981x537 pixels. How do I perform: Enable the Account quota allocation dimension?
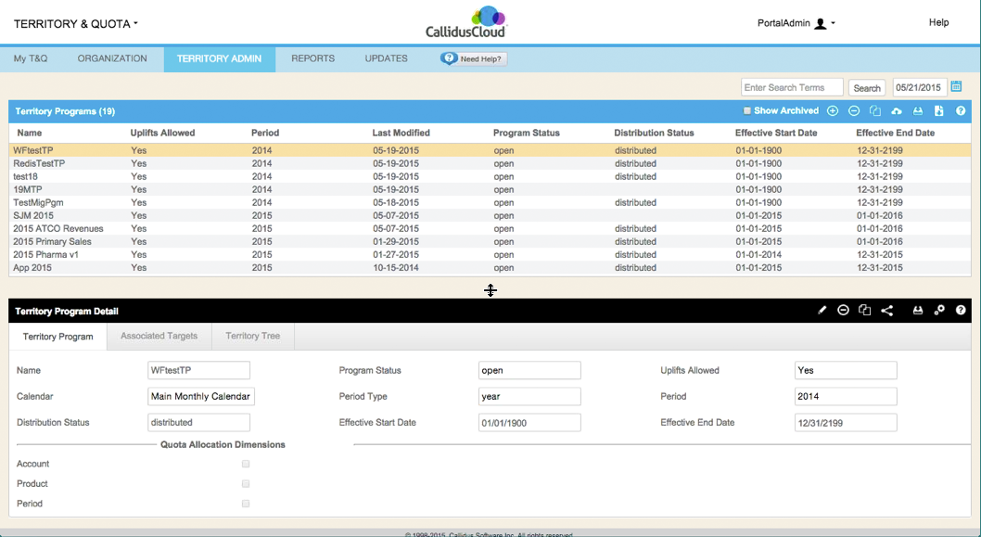point(246,464)
